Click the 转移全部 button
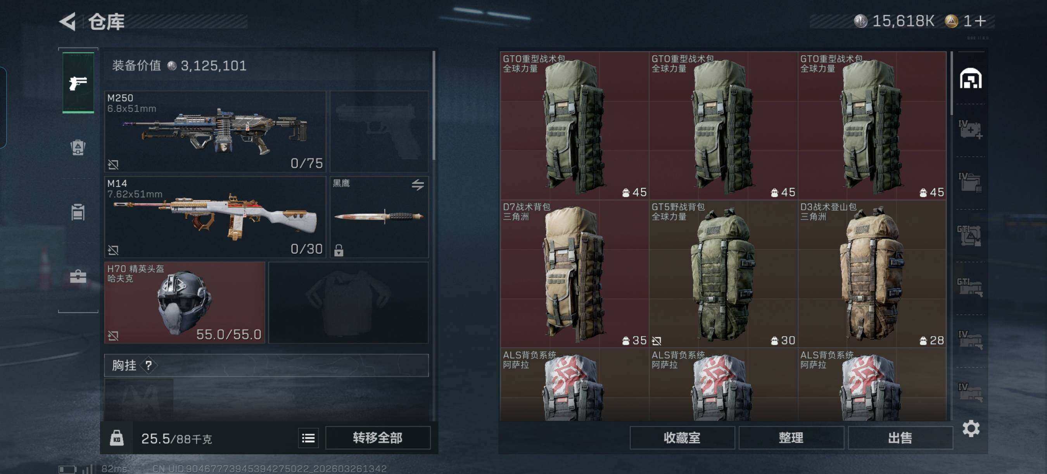The height and width of the screenshot is (474, 1047). [378, 438]
